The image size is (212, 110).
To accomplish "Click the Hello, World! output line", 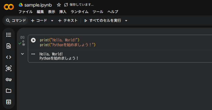I will (x=51, y=54).
